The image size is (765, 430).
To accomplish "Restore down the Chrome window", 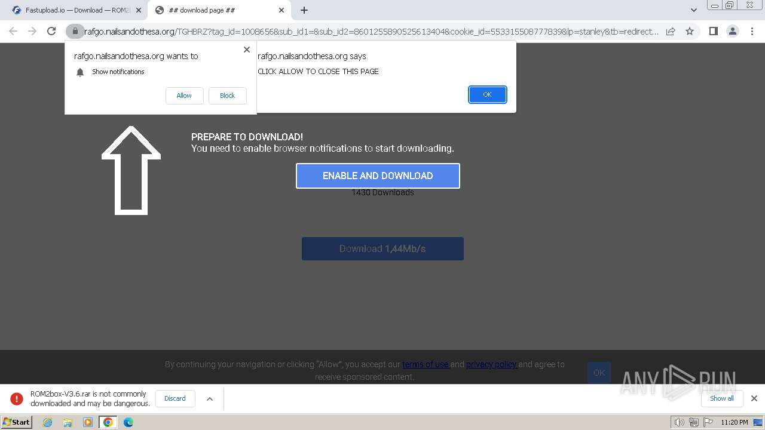I will point(729,5).
